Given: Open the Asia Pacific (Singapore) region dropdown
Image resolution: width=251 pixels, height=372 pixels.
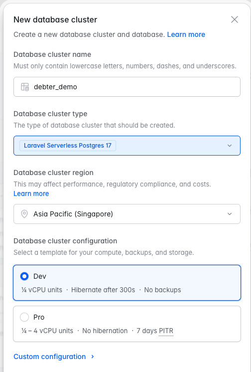Looking at the screenshot, I should [127, 214].
